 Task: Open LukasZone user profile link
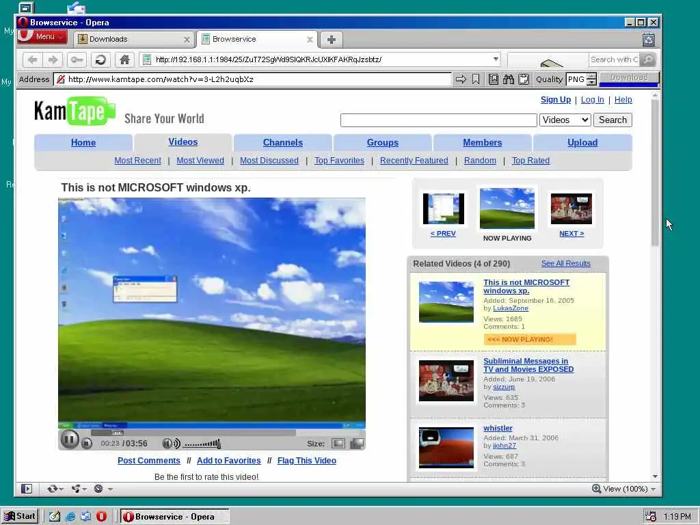coord(510,308)
